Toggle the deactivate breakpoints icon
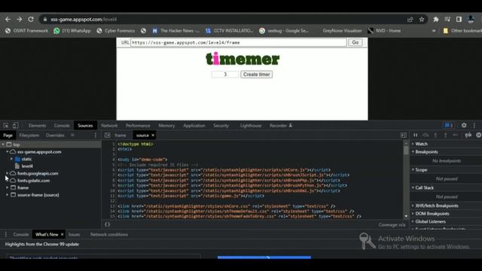This screenshot has width=482, height=271. [x=468, y=135]
